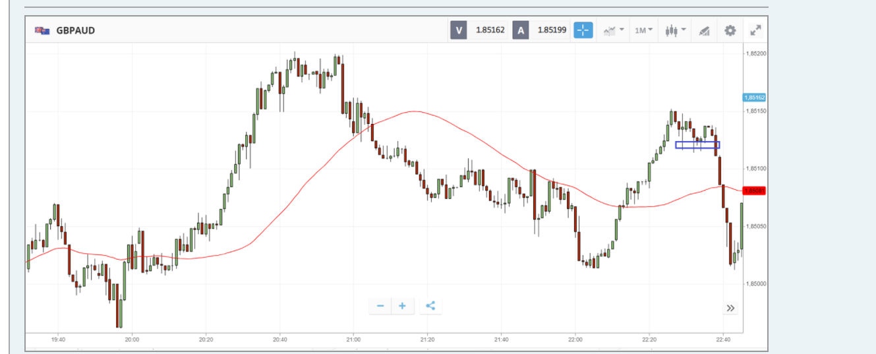Open the chart indicators dropdown

pos(614,30)
